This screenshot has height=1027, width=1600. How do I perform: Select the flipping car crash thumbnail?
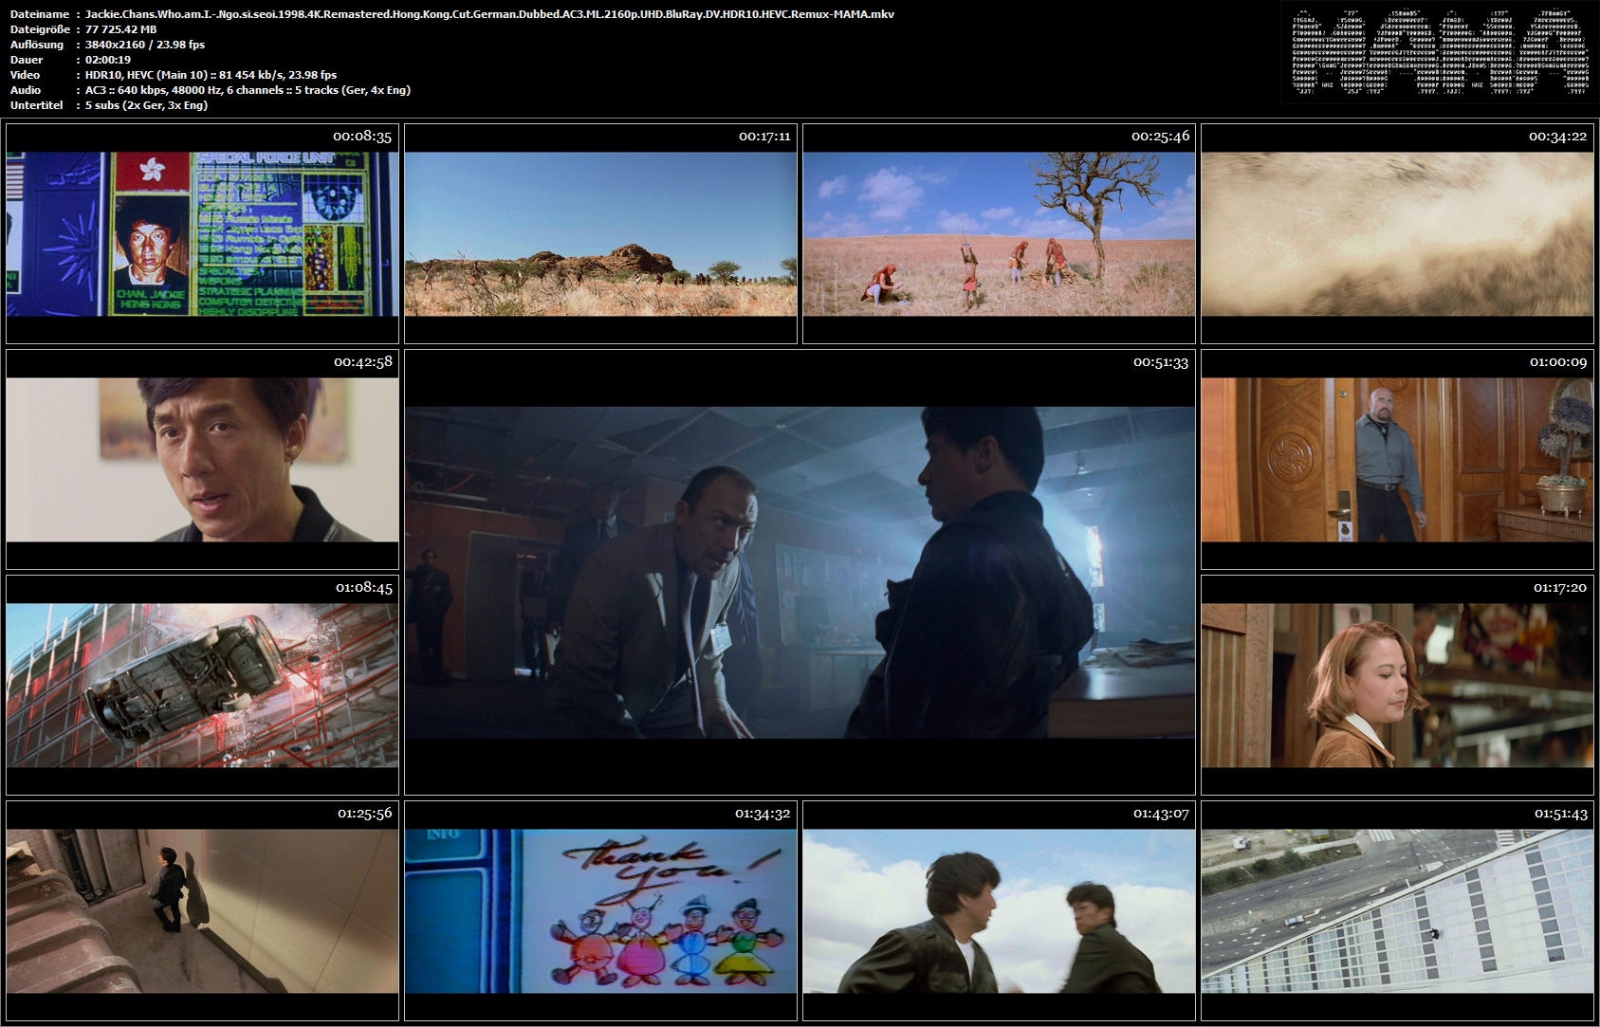pos(202,685)
